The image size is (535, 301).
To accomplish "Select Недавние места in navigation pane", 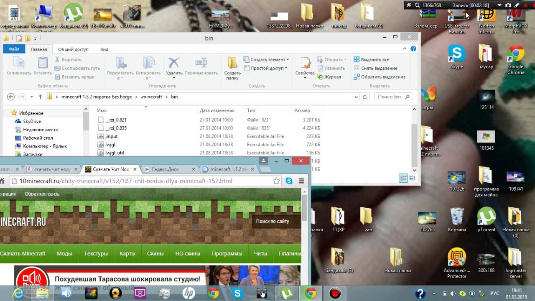I will (x=40, y=130).
